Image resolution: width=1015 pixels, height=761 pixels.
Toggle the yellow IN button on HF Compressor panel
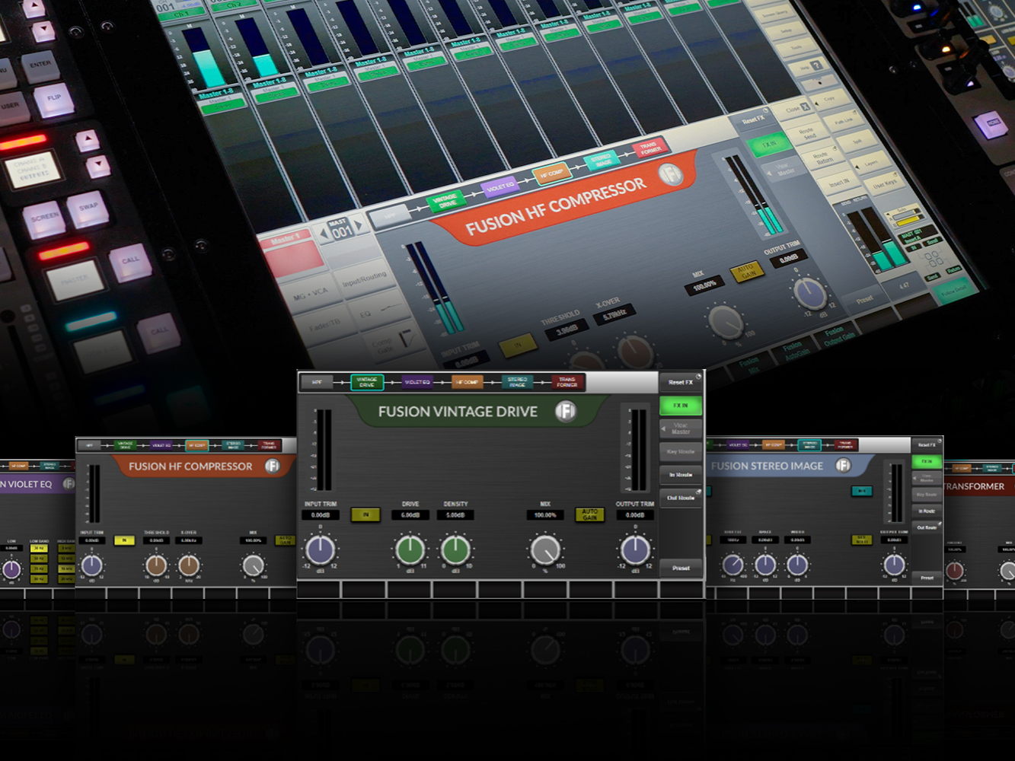[x=124, y=540]
